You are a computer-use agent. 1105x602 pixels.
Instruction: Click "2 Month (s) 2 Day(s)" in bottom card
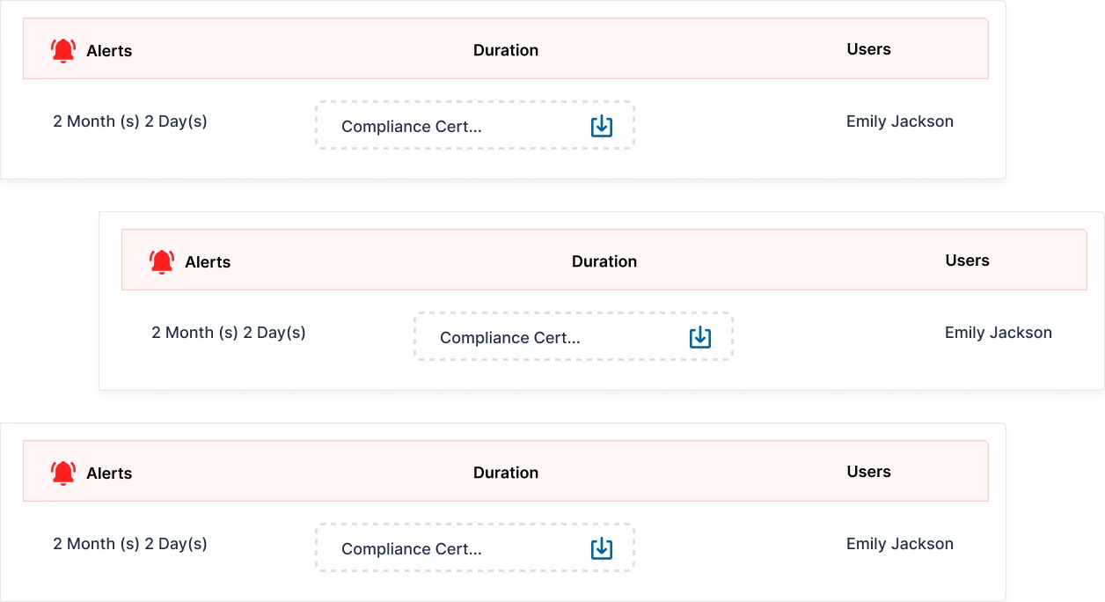click(130, 544)
